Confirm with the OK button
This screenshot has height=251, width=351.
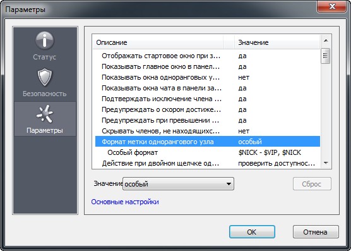pos(252,232)
